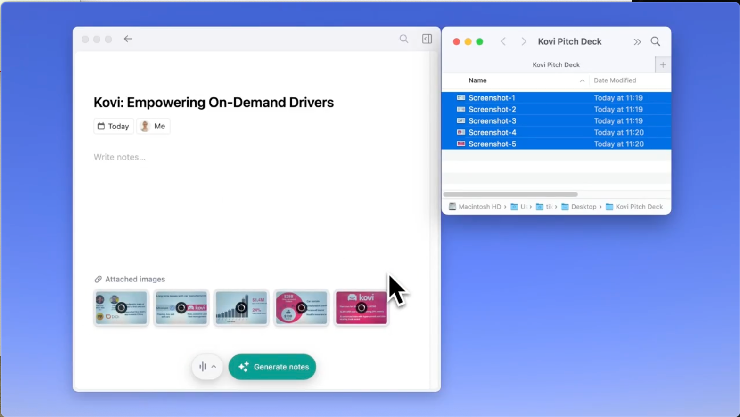Sort files by Date Modified column header
This screenshot has height=417, width=740.
point(615,80)
